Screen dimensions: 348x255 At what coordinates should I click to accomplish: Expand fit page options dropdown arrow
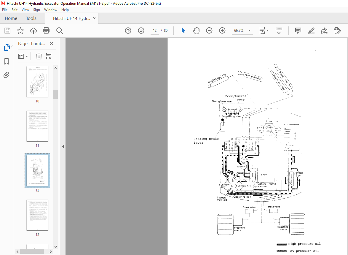pyautogui.click(x=267, y=31)
